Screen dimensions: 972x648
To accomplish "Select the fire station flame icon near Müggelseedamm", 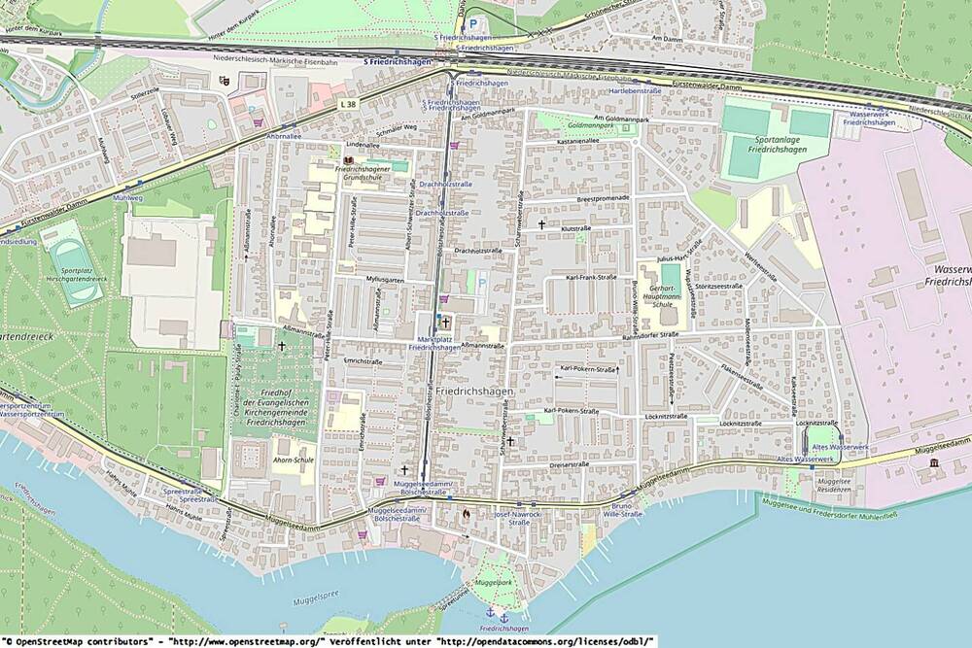I will (466, 513).
